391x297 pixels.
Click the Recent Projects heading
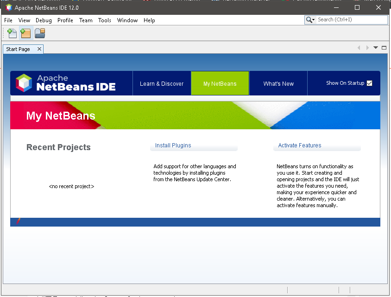(58, 147)
